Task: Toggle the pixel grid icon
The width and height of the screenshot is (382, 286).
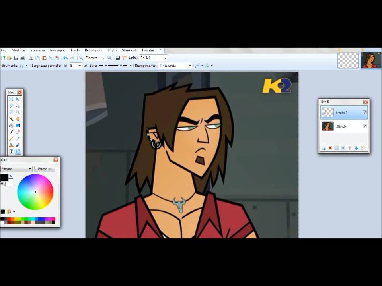Action: point(118,58)
